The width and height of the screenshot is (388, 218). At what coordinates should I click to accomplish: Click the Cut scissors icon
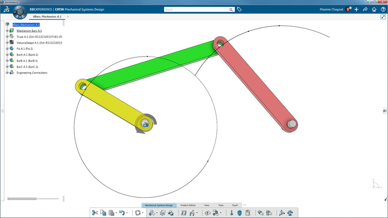(x=95, y=213)
